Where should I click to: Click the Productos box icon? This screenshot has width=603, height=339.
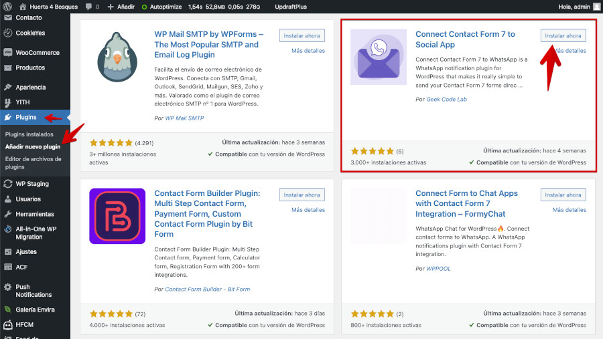(7, 68)
